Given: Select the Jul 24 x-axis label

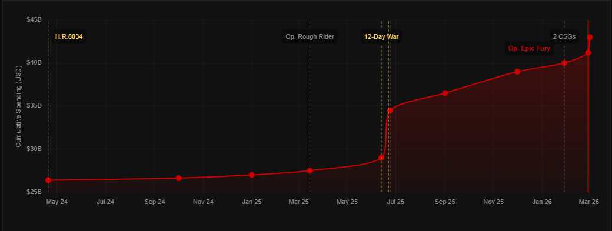Looking at the screenshot, I should pyautogui.click(x=105, y=202).
